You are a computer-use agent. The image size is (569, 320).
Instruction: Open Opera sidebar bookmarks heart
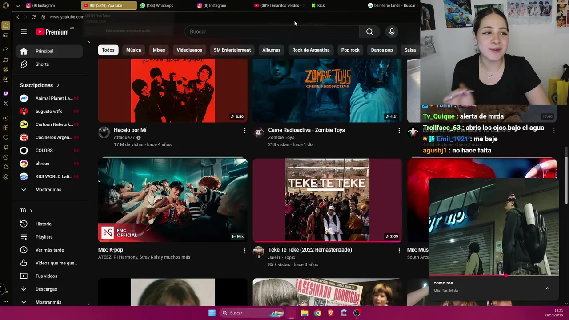point(6,138)
